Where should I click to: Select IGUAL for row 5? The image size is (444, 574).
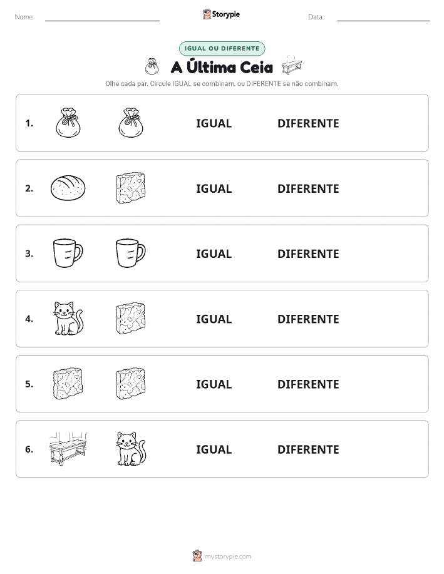214,384
